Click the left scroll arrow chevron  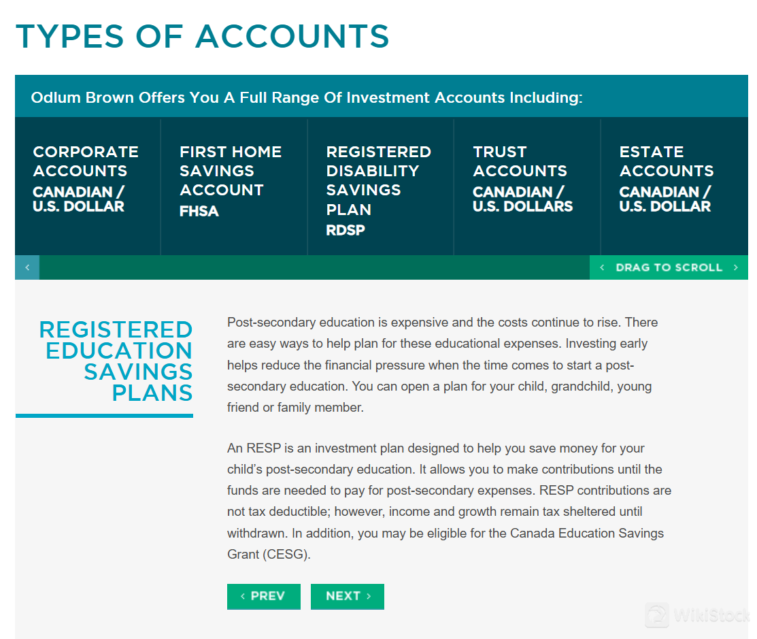point(27,267)
